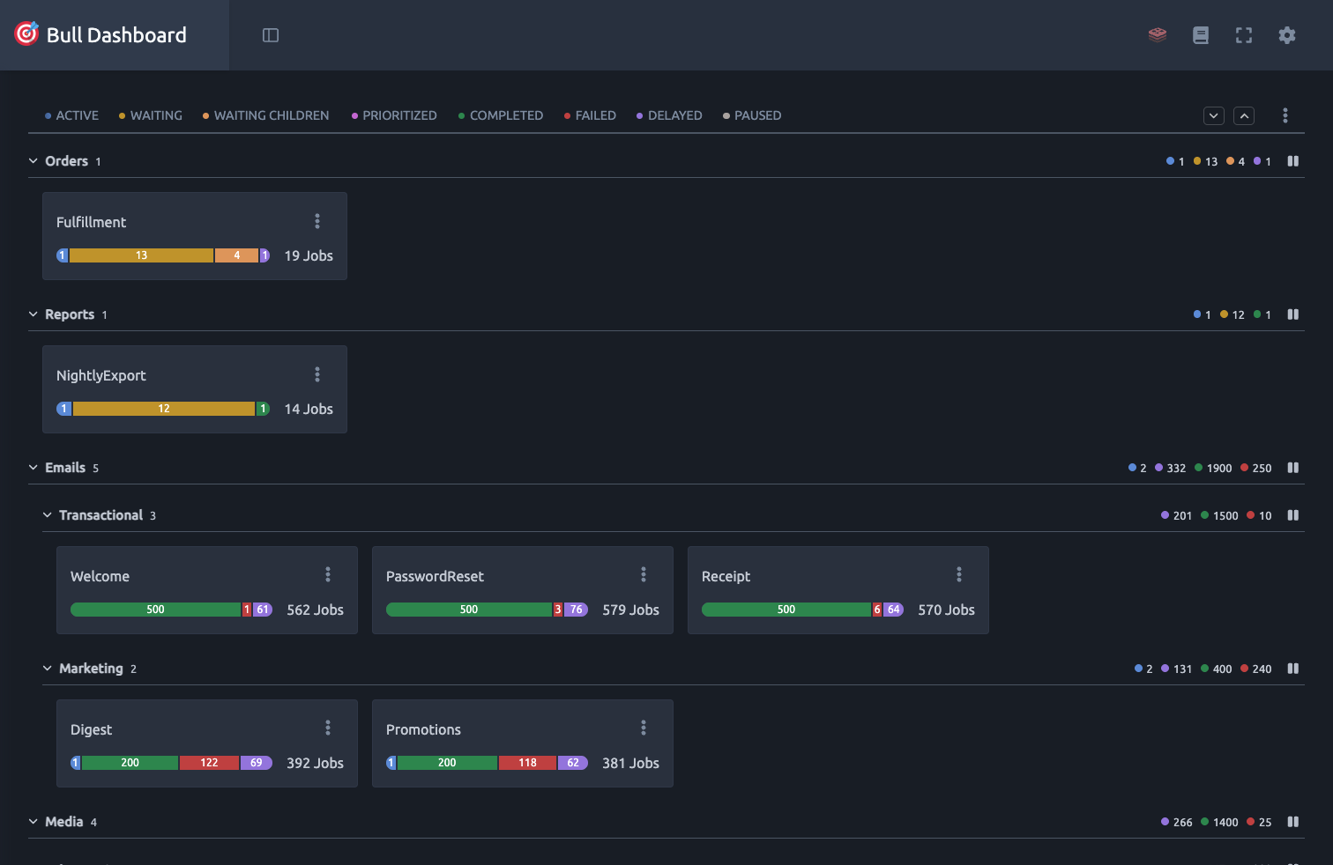1333x865 pixels.
Task: Toggle DELAYED status filter
Action: click(x=670, y=115)
